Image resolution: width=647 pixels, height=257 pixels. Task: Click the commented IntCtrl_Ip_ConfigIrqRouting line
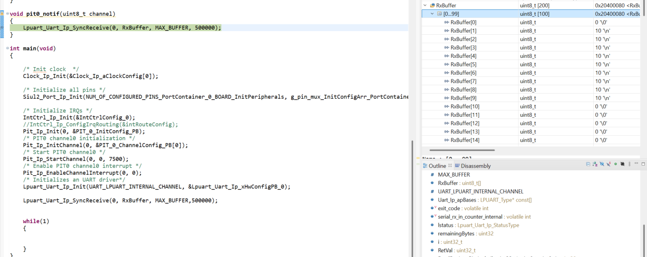tap(101, 124)
